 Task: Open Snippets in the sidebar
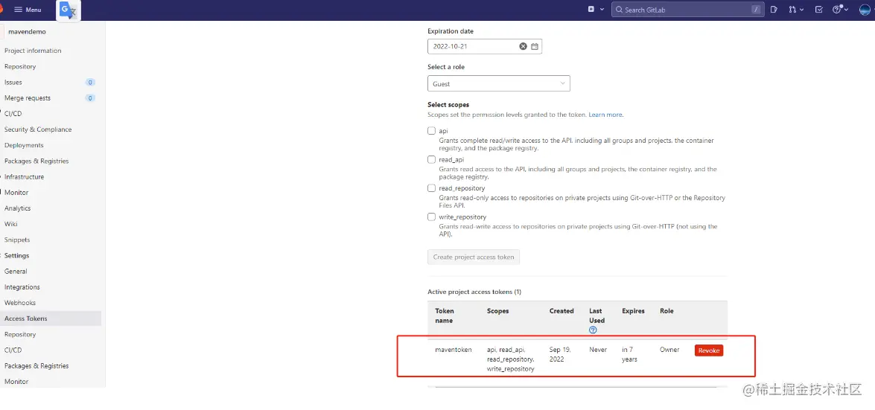[x=17, y=240]
